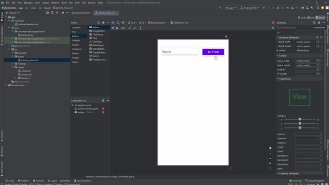Click the 1:1 zoom to 100% icon

[270, 163]
